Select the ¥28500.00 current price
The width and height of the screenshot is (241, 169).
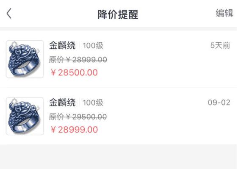click(x=74, y=72)
